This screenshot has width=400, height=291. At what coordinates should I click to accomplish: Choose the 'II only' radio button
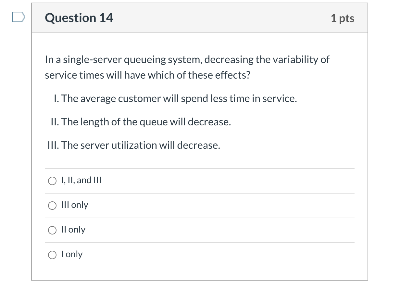(52, 230)
